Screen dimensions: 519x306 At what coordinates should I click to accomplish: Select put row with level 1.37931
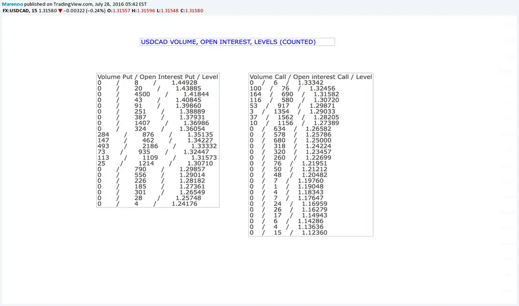pyautogui.click(x=151, y=117)
